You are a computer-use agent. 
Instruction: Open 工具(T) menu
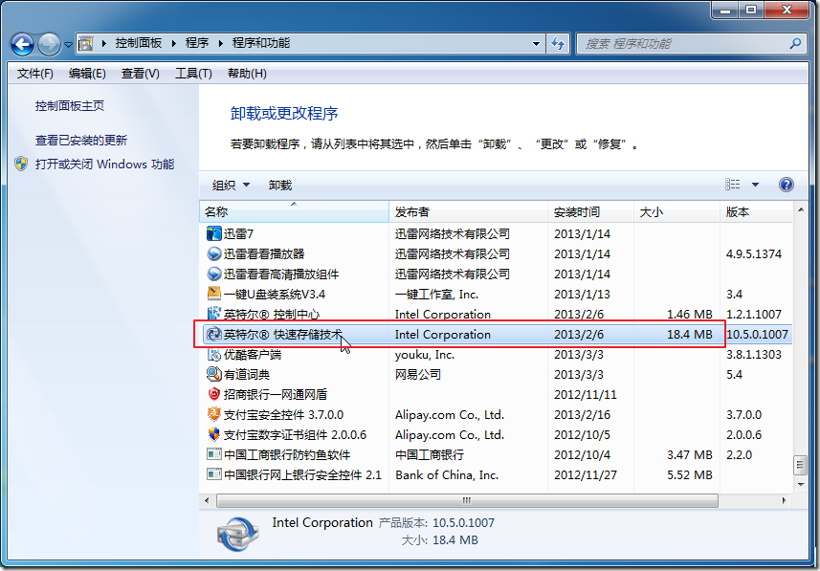point(193,74)
